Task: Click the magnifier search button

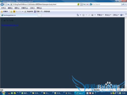Action: click(123, 4)
